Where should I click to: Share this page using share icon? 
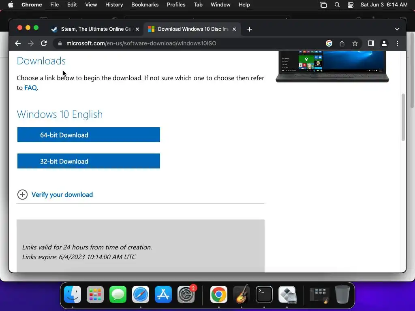point(342,43)
